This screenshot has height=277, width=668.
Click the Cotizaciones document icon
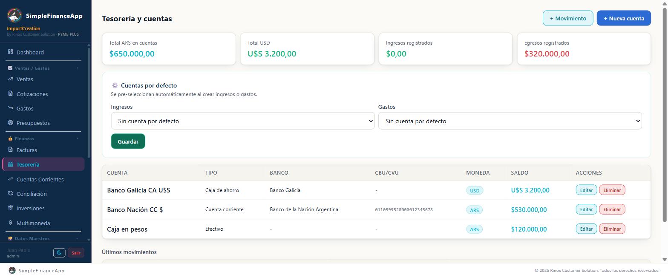tap(11, 93)
